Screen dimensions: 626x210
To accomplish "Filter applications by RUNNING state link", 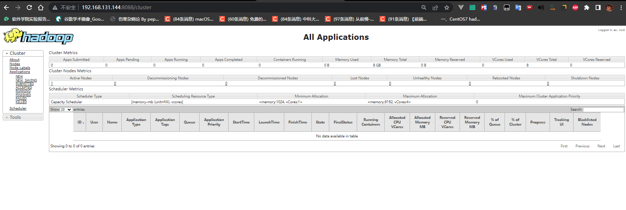I will tap(23, 91).
